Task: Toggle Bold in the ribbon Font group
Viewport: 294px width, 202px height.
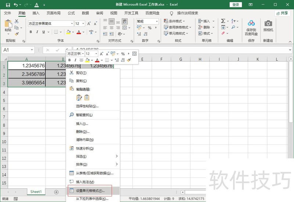Action: (x=31, y=32)
